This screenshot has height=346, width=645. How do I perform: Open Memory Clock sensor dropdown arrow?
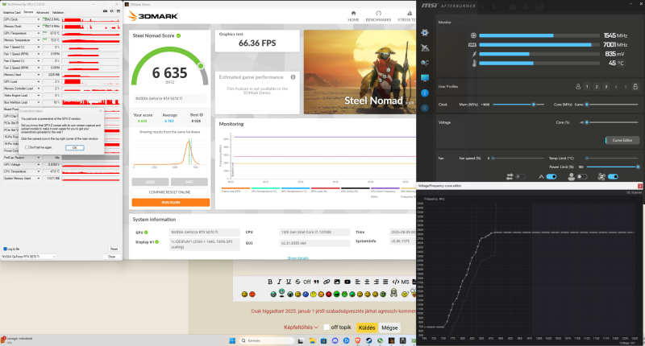(39, 27)
